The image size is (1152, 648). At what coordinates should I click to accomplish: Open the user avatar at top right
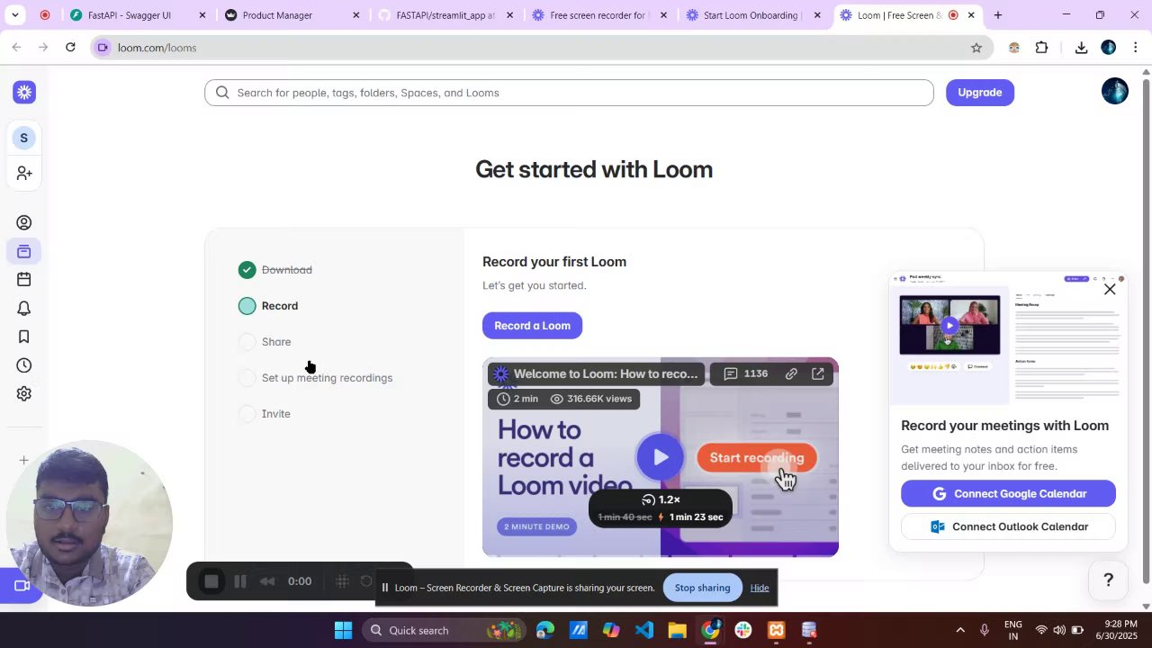tap(1115, 92)
